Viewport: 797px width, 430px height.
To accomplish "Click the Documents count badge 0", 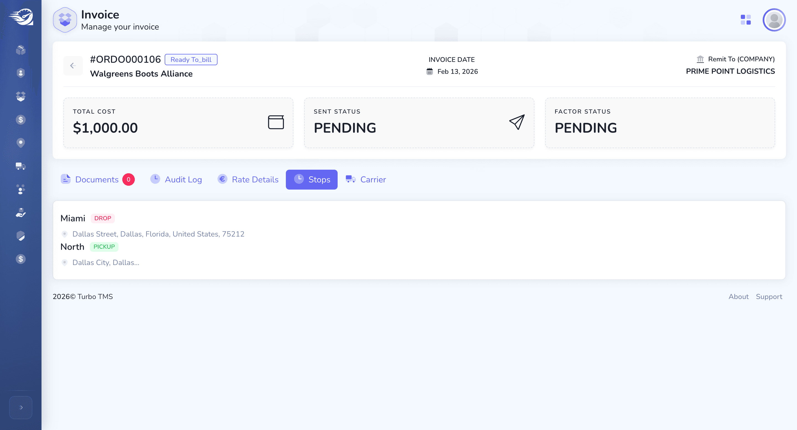I will tap(128, 179).
